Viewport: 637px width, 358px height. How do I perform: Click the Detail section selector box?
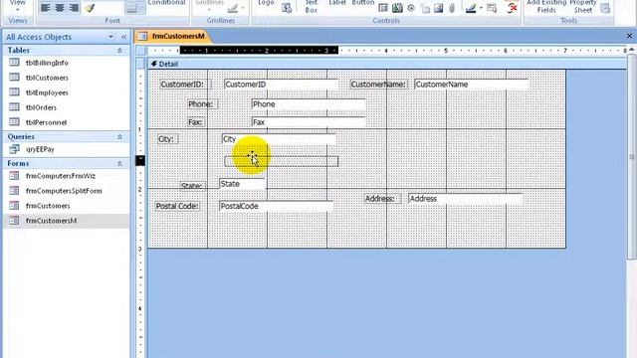pyautogui.click(x=140, y=64)
